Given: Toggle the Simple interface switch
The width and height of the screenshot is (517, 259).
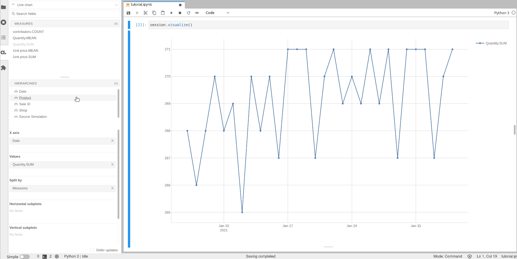Looking at the screenshot, I should click(25, 257).
